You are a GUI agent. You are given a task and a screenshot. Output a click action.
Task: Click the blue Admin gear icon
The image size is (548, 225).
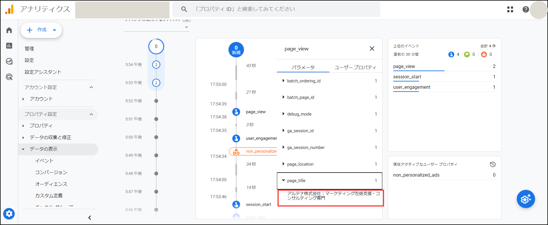pyautogui.click(x=9, y=214)
